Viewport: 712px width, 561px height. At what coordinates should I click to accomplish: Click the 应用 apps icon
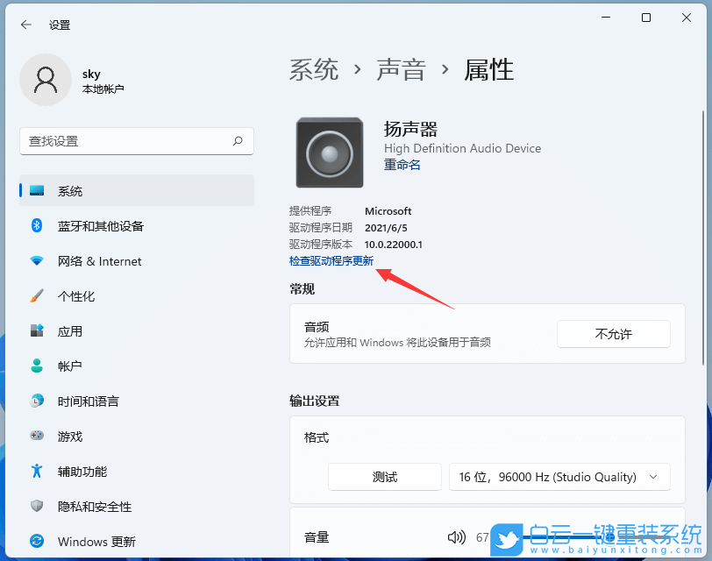coord(36,331)
